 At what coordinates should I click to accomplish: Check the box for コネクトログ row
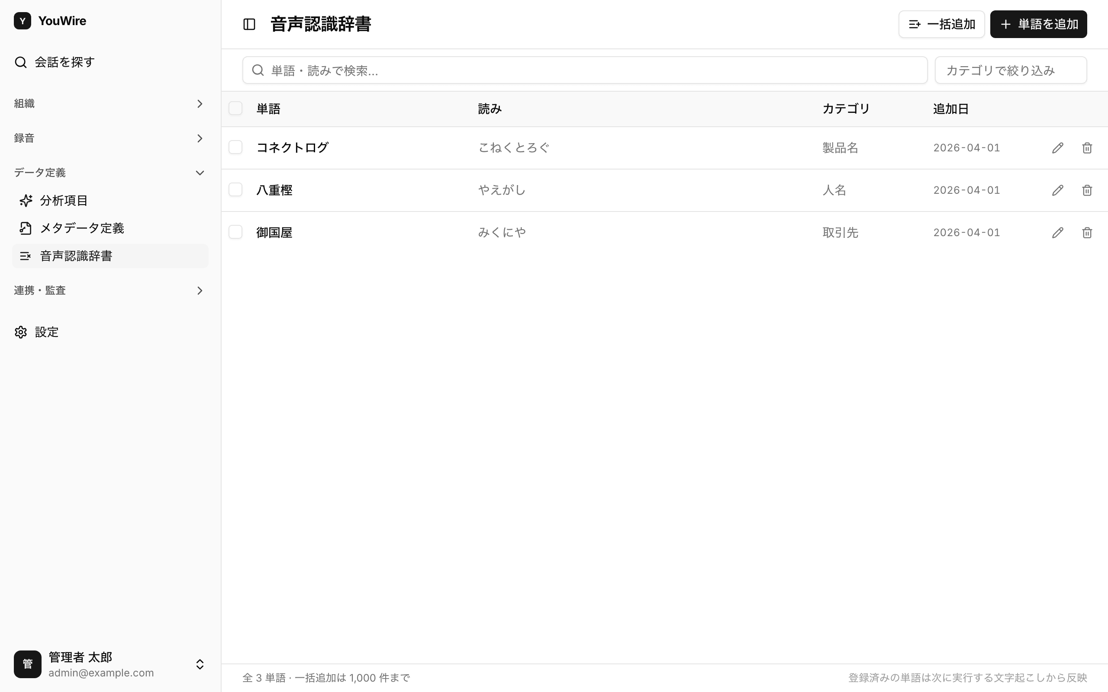(x=235, y=147)
